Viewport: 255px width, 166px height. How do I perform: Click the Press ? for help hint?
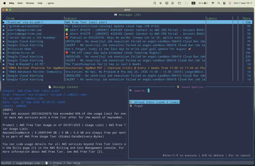tap(67, 163)
